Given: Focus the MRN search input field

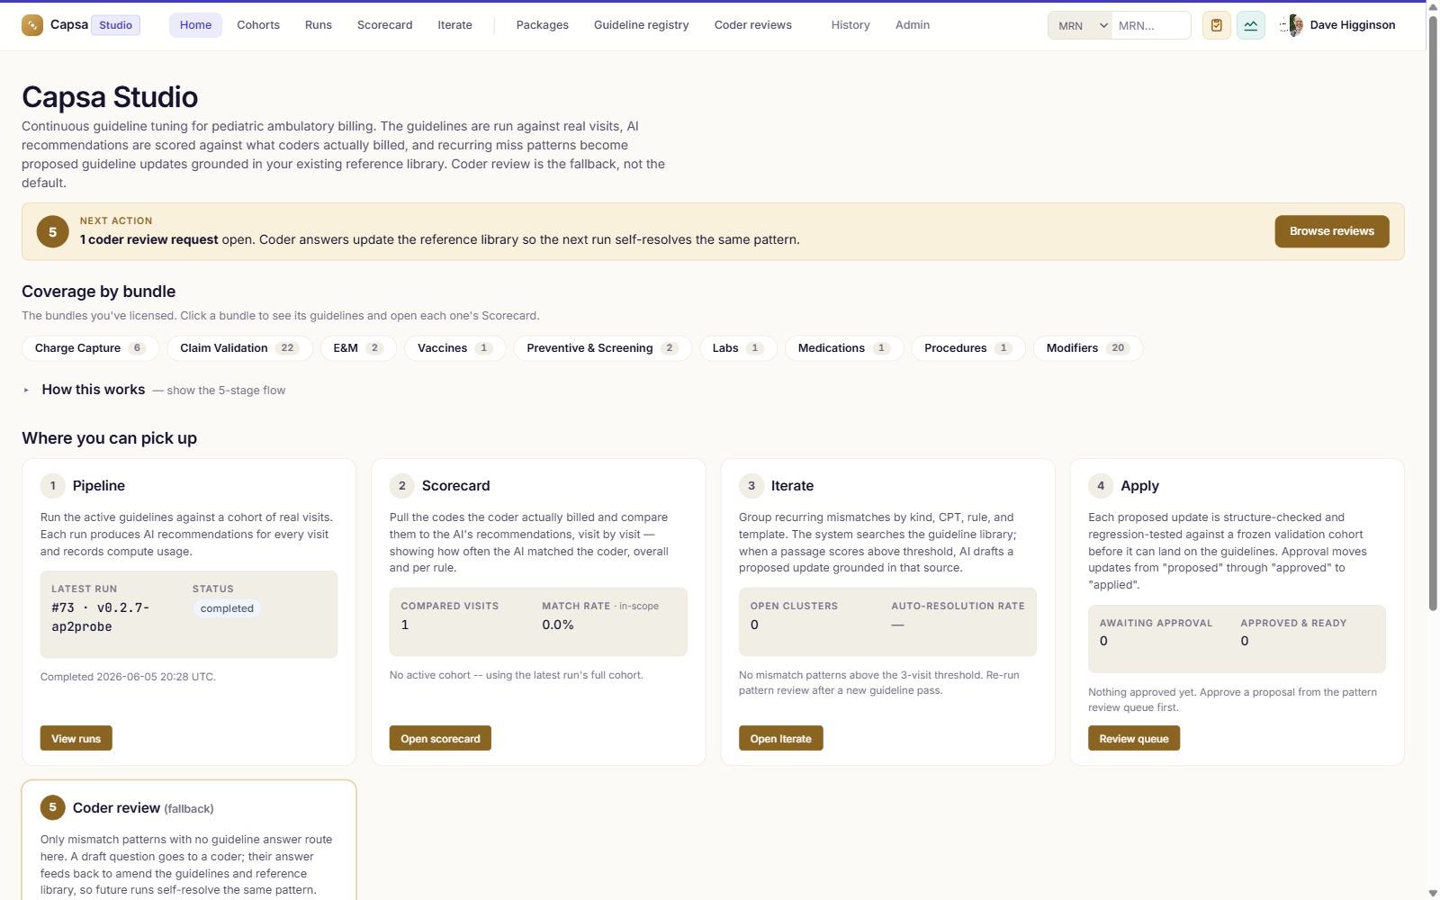Looking at the screenshot, I should (1151, 25).
